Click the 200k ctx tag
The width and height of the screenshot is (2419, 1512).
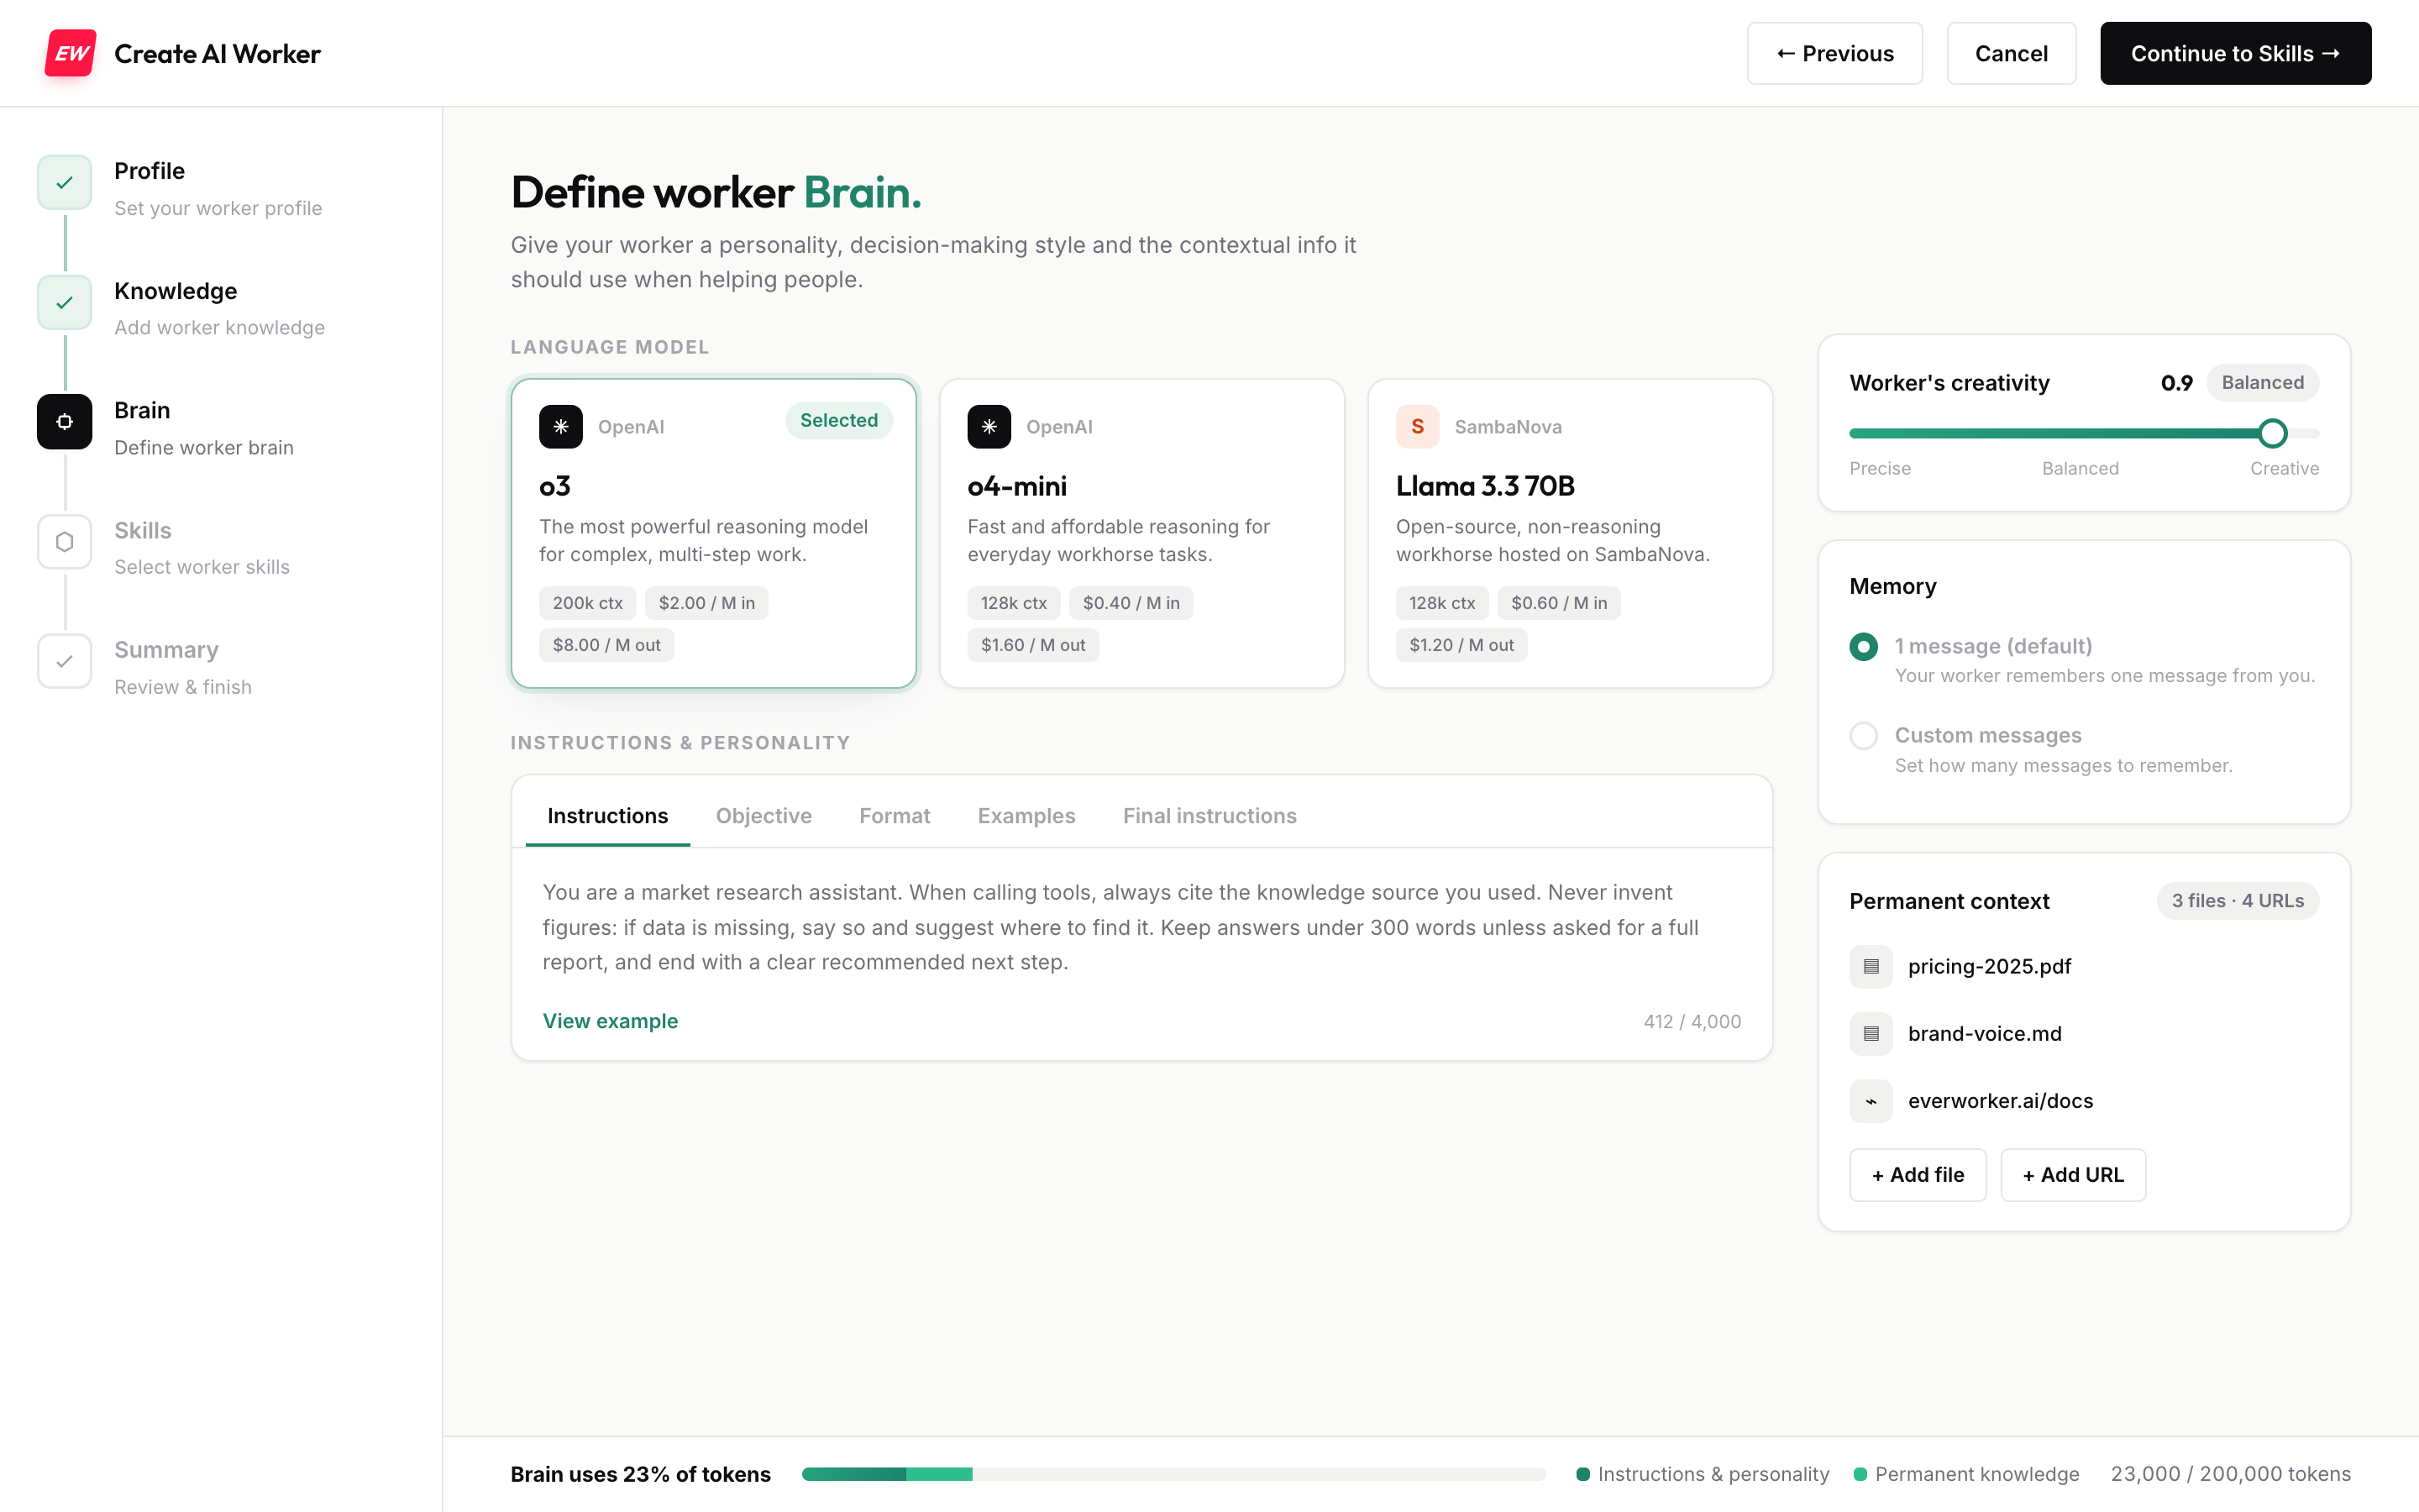point(588,603)
